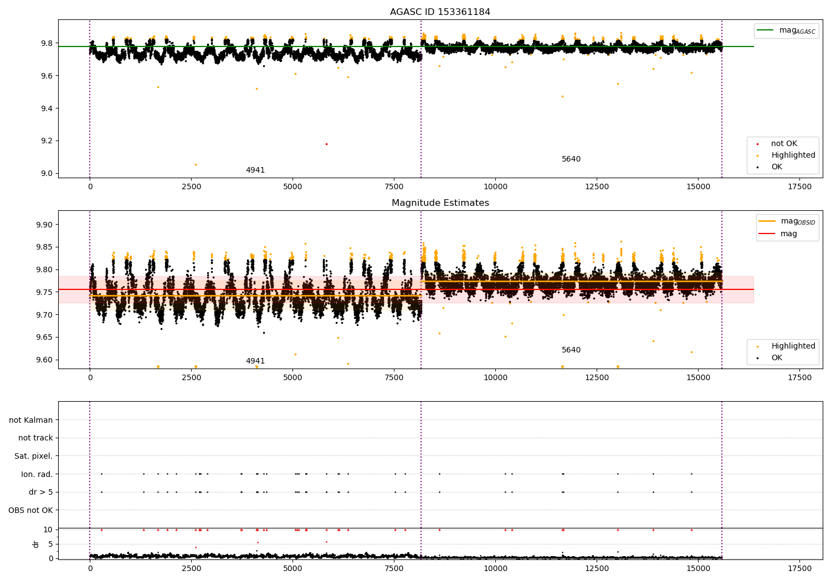Click the 'Sat. pixel.' row label

pos(34,456)
